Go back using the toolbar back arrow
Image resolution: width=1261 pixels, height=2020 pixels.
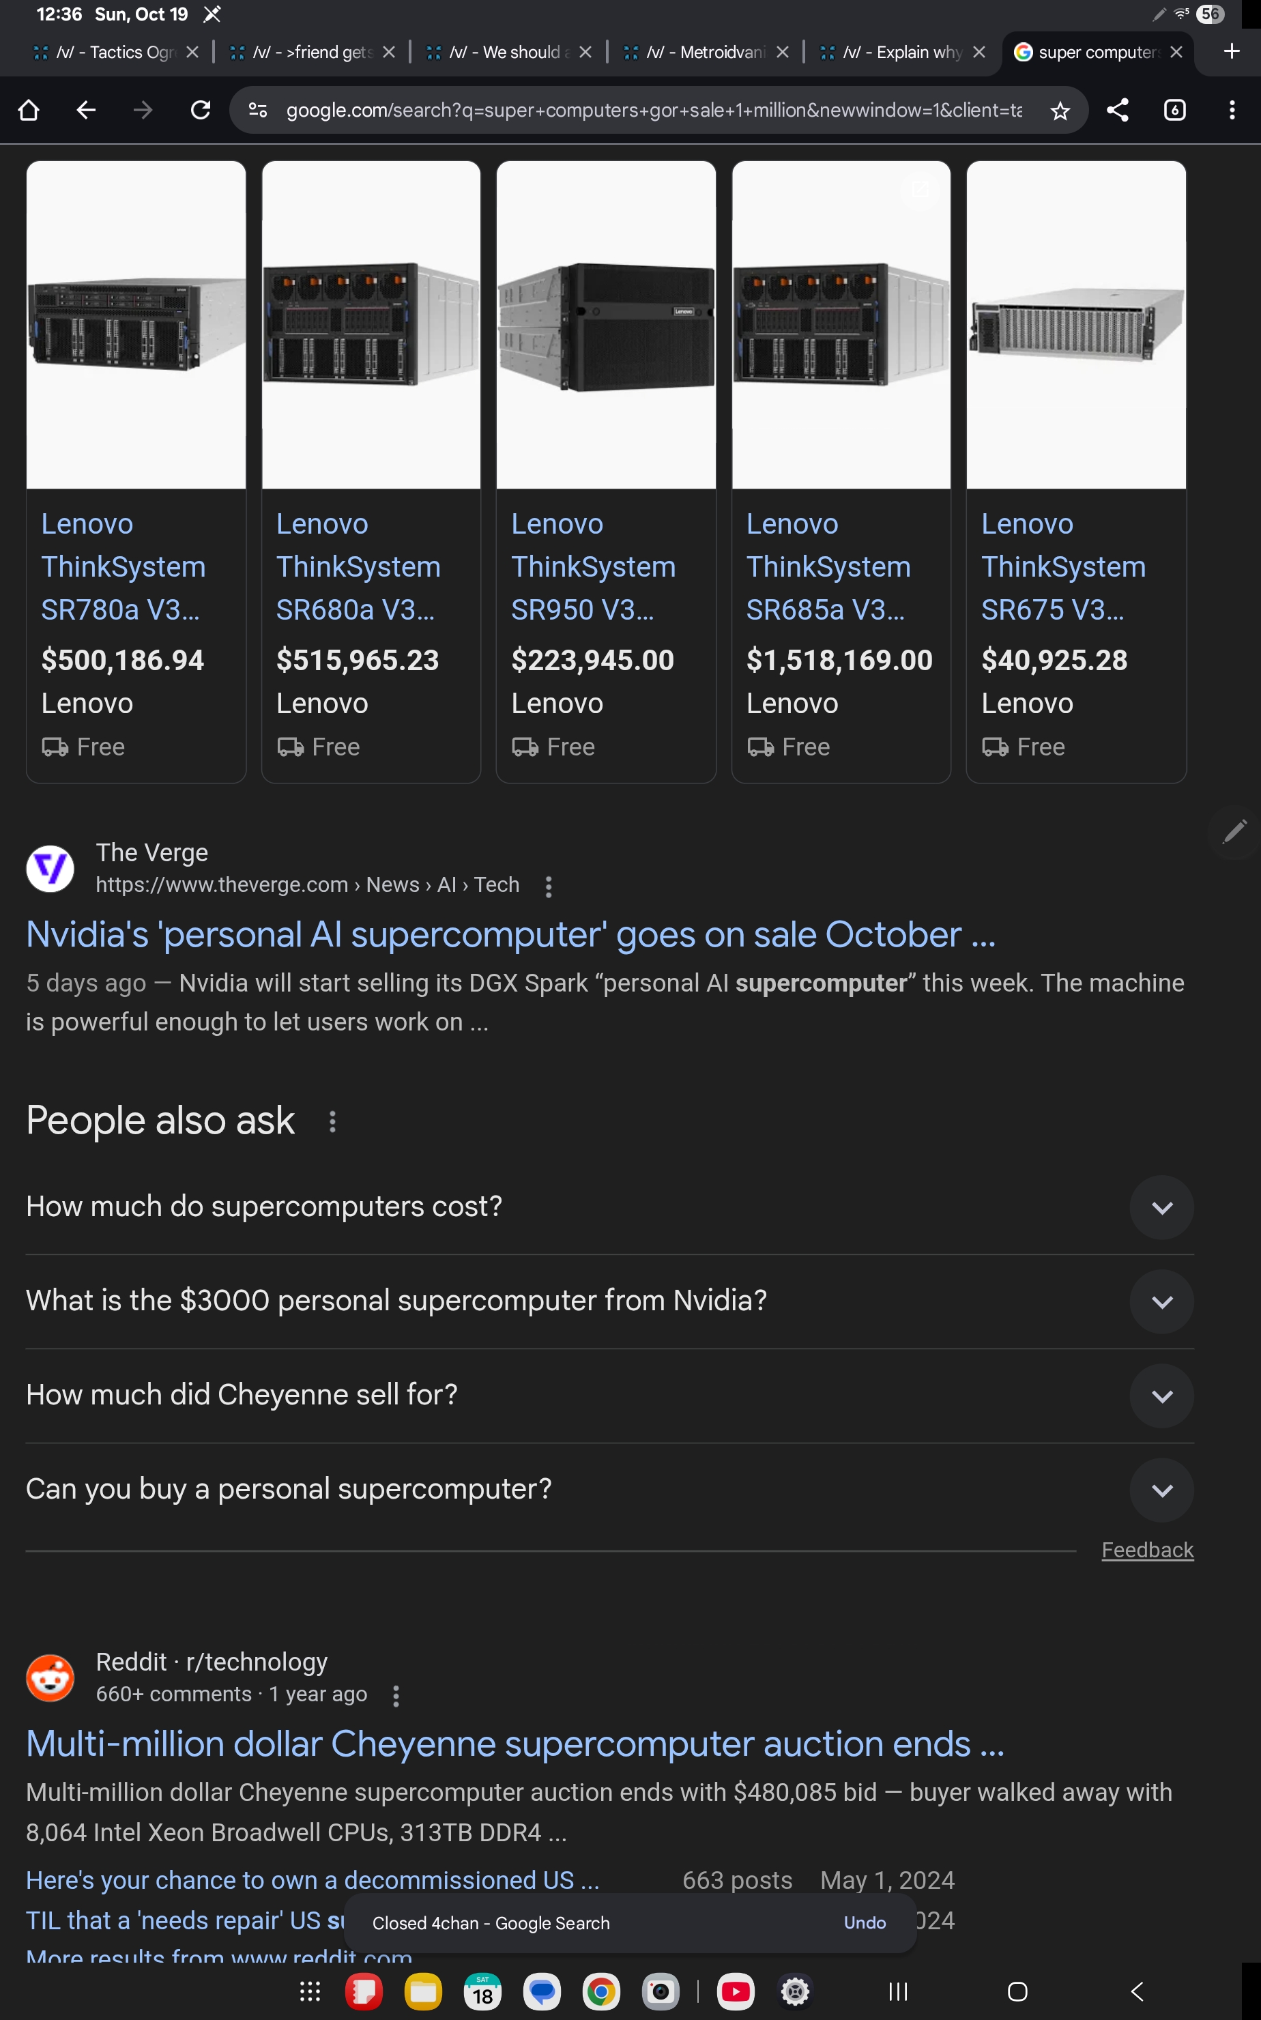coord(86,110)
